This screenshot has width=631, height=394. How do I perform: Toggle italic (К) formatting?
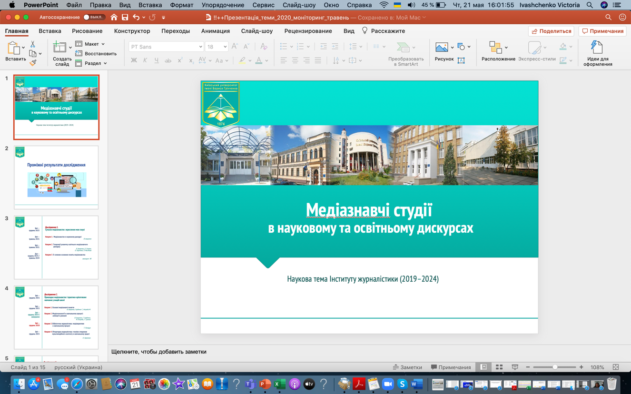click(x=145, y=61)
